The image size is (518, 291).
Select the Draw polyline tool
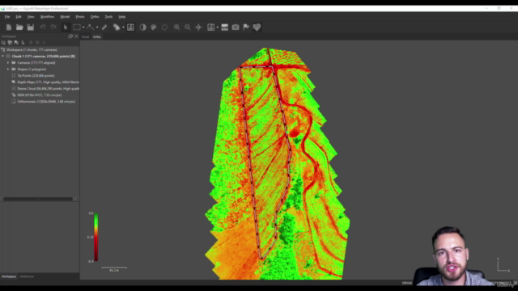point(90,27)
